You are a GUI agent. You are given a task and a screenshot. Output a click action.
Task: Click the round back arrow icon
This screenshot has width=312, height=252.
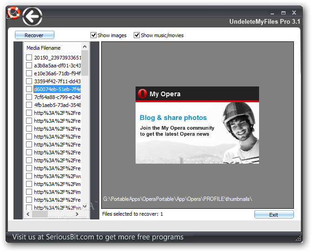click(x=32, y=17)
